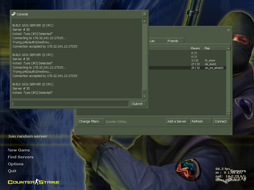
Task: Click Add a Server button
Action: [x=177, y=122]
